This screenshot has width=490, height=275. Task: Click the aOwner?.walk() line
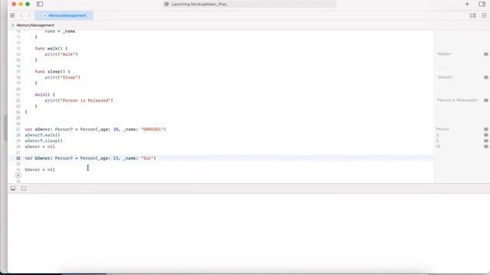coord(43,135)
